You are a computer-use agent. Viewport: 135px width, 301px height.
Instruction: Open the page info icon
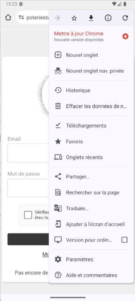point(108,18)
